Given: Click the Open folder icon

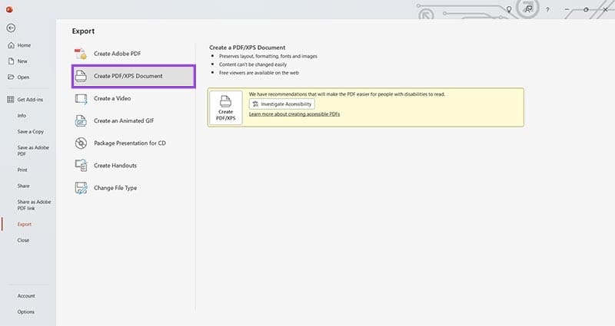Looking at the screenshot, I should pos(11,77).
